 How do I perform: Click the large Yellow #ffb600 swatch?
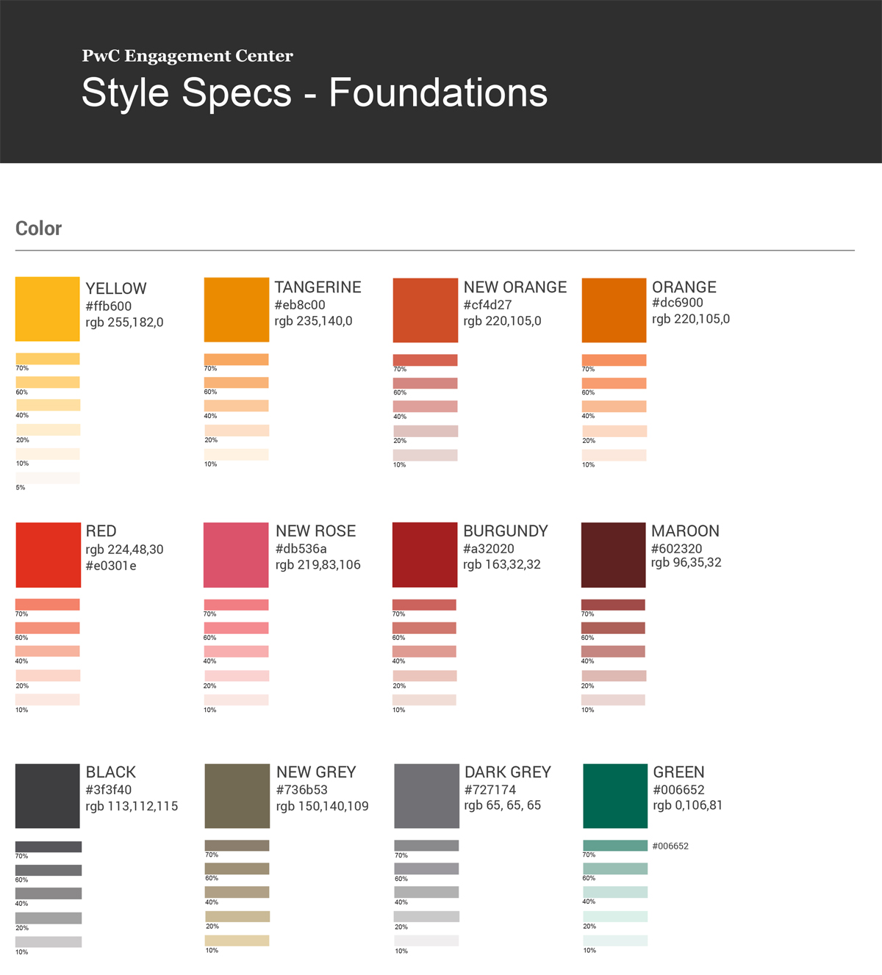tap(47, 309)
